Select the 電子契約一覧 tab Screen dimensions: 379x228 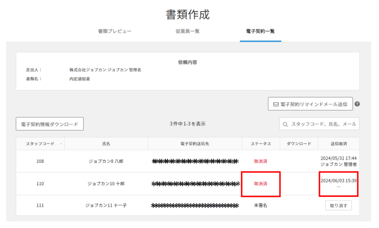[x=260, y=32]
